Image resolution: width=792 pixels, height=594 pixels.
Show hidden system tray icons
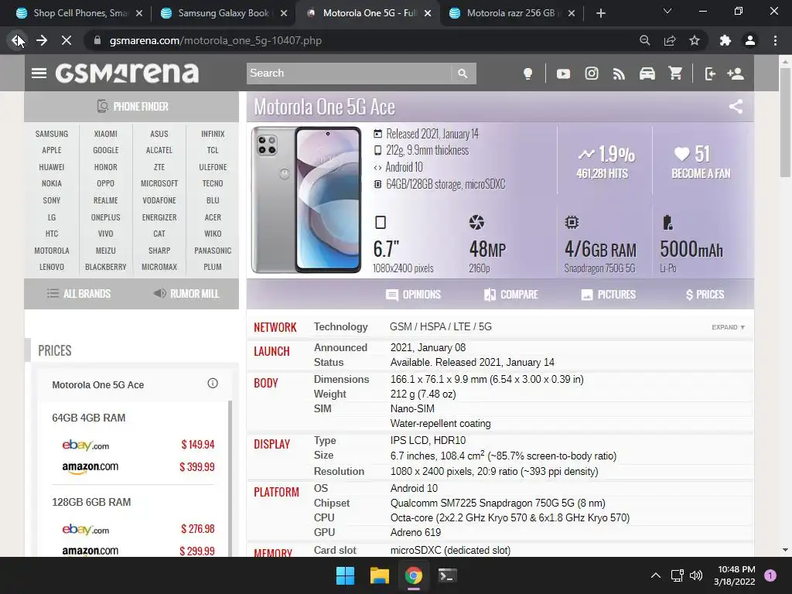coord(656,575)
